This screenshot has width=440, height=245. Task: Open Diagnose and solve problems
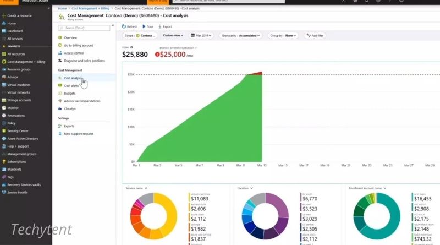point(84,61)
